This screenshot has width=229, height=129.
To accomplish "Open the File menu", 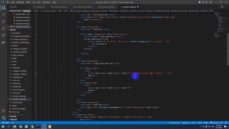I will click(8, 2).
